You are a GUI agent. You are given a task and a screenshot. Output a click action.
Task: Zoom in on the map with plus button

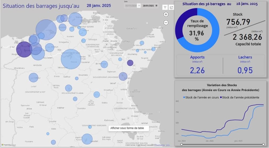tap(166, 14)
